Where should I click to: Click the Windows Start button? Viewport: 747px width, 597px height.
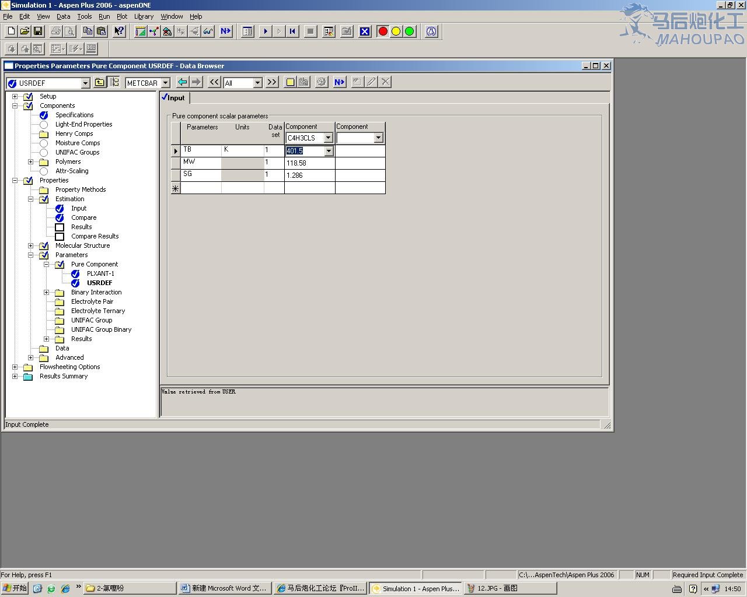(x=15, y=588)
